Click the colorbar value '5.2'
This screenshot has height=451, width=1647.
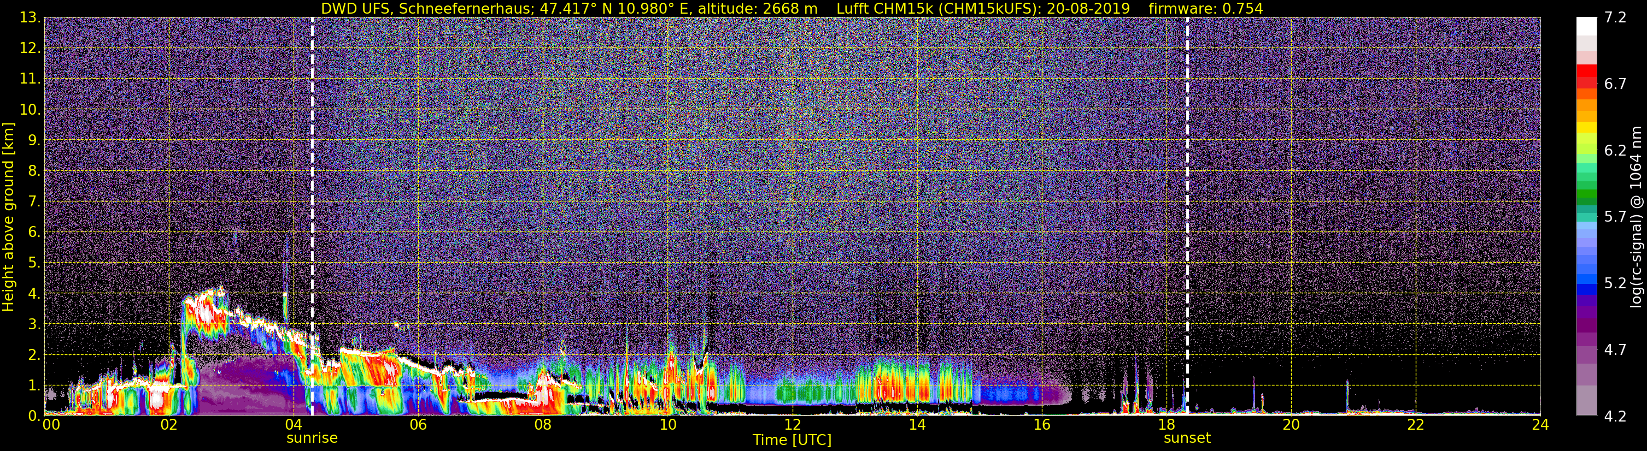tap(1615, 283)
